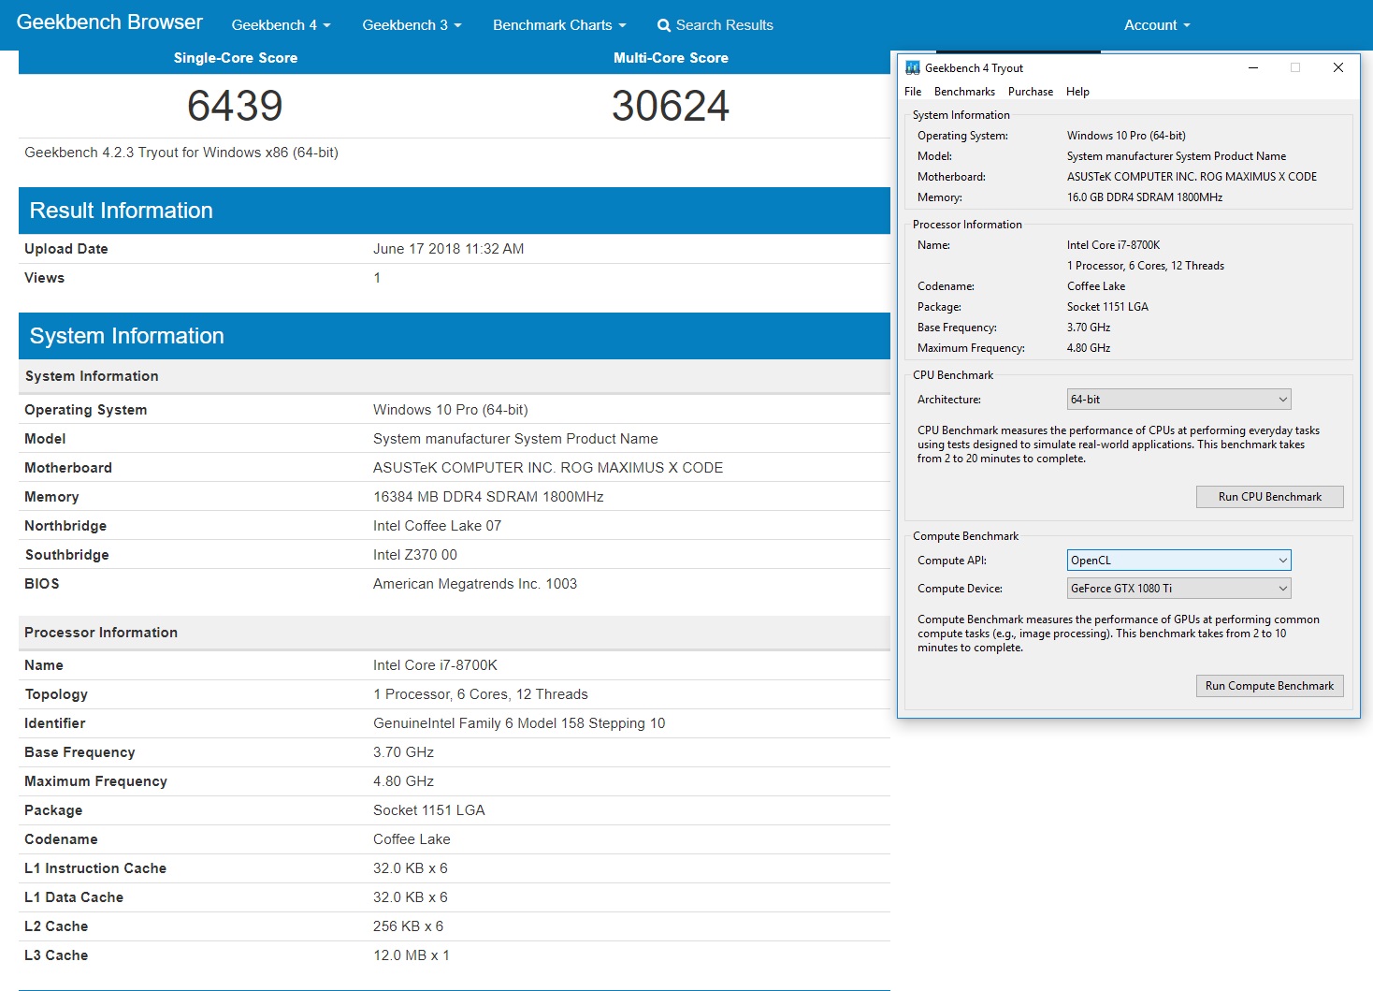1373x991 pixels.
Task: Click '16.0 GB DDR4 SDRAM 1800MHz' in Geekbench window
Action: (1145, 197)
